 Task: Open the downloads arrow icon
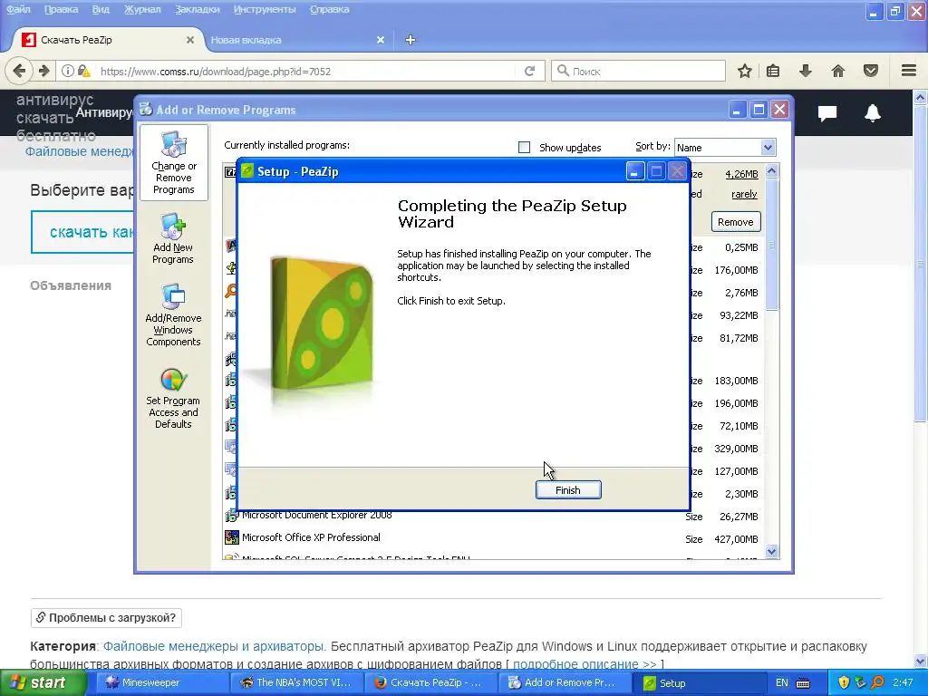[806, 71]
